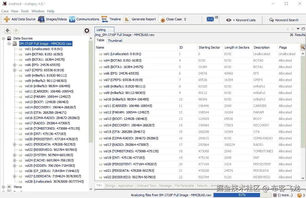Sort by the Length in Sectors column header
This screenshot has width=306, height=198.
pyautogui.click(x=237, y=47)
